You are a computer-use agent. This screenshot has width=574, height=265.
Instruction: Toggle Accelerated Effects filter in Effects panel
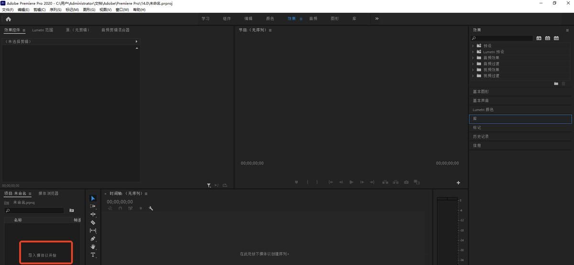coord(539,38)
